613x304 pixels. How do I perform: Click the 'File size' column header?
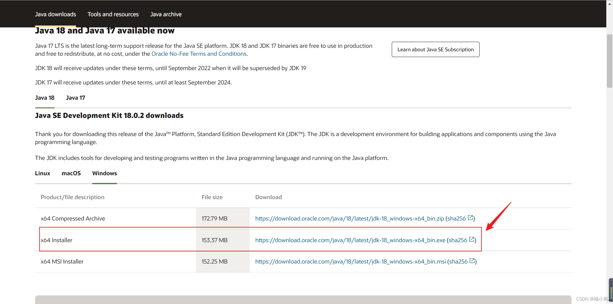pos(212,197)
